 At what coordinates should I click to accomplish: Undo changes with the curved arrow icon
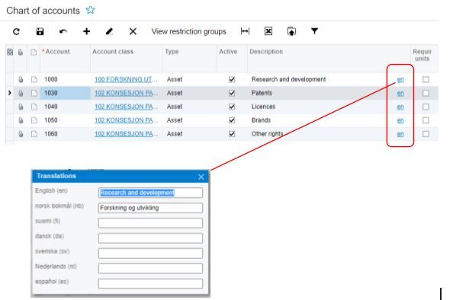(63, 31)
